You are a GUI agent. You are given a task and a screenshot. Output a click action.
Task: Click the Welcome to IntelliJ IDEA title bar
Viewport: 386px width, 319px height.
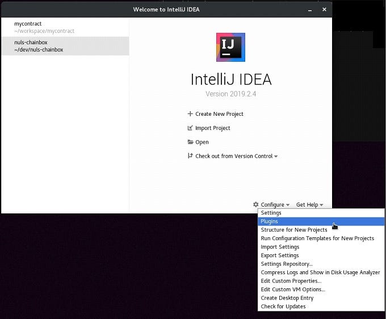(x=166, y=9)
